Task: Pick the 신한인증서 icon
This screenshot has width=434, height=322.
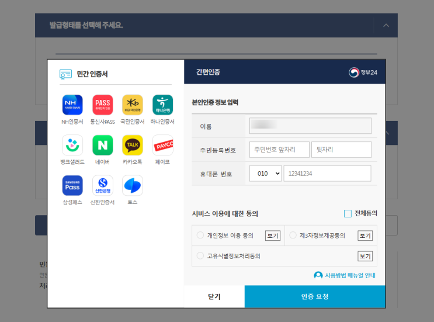Action: (102, 185)
